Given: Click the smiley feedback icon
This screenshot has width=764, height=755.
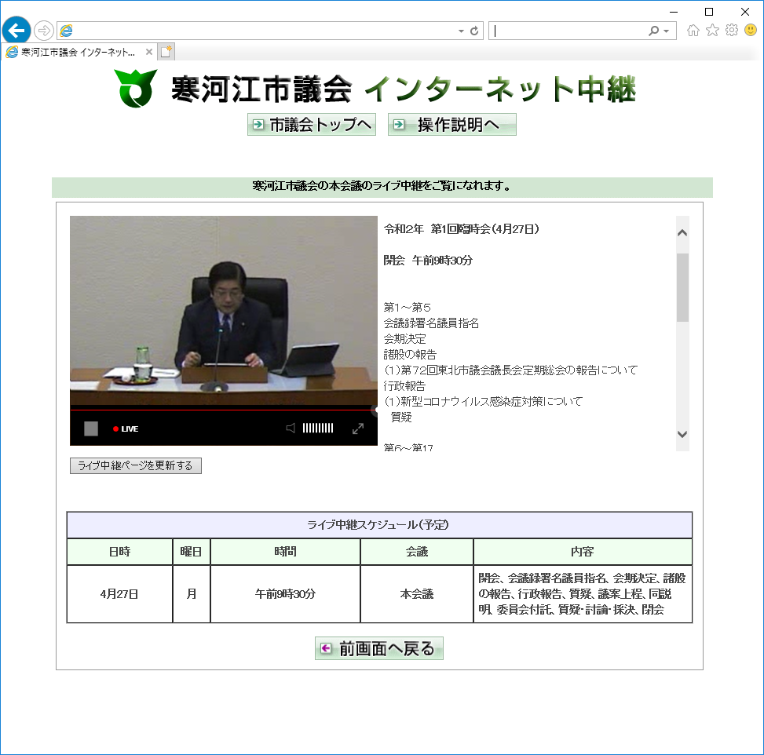Looking at the screenshot, I should click(751, 30).
